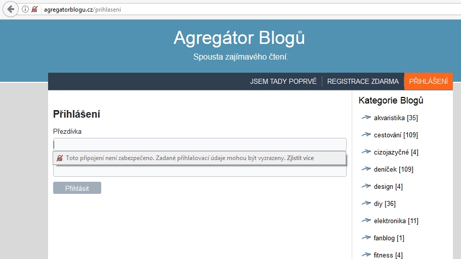The image size is (461, 259).
Task: Click the arrow icon beside akvaristika
Action: pyautogui.click(x=366, y=118)
